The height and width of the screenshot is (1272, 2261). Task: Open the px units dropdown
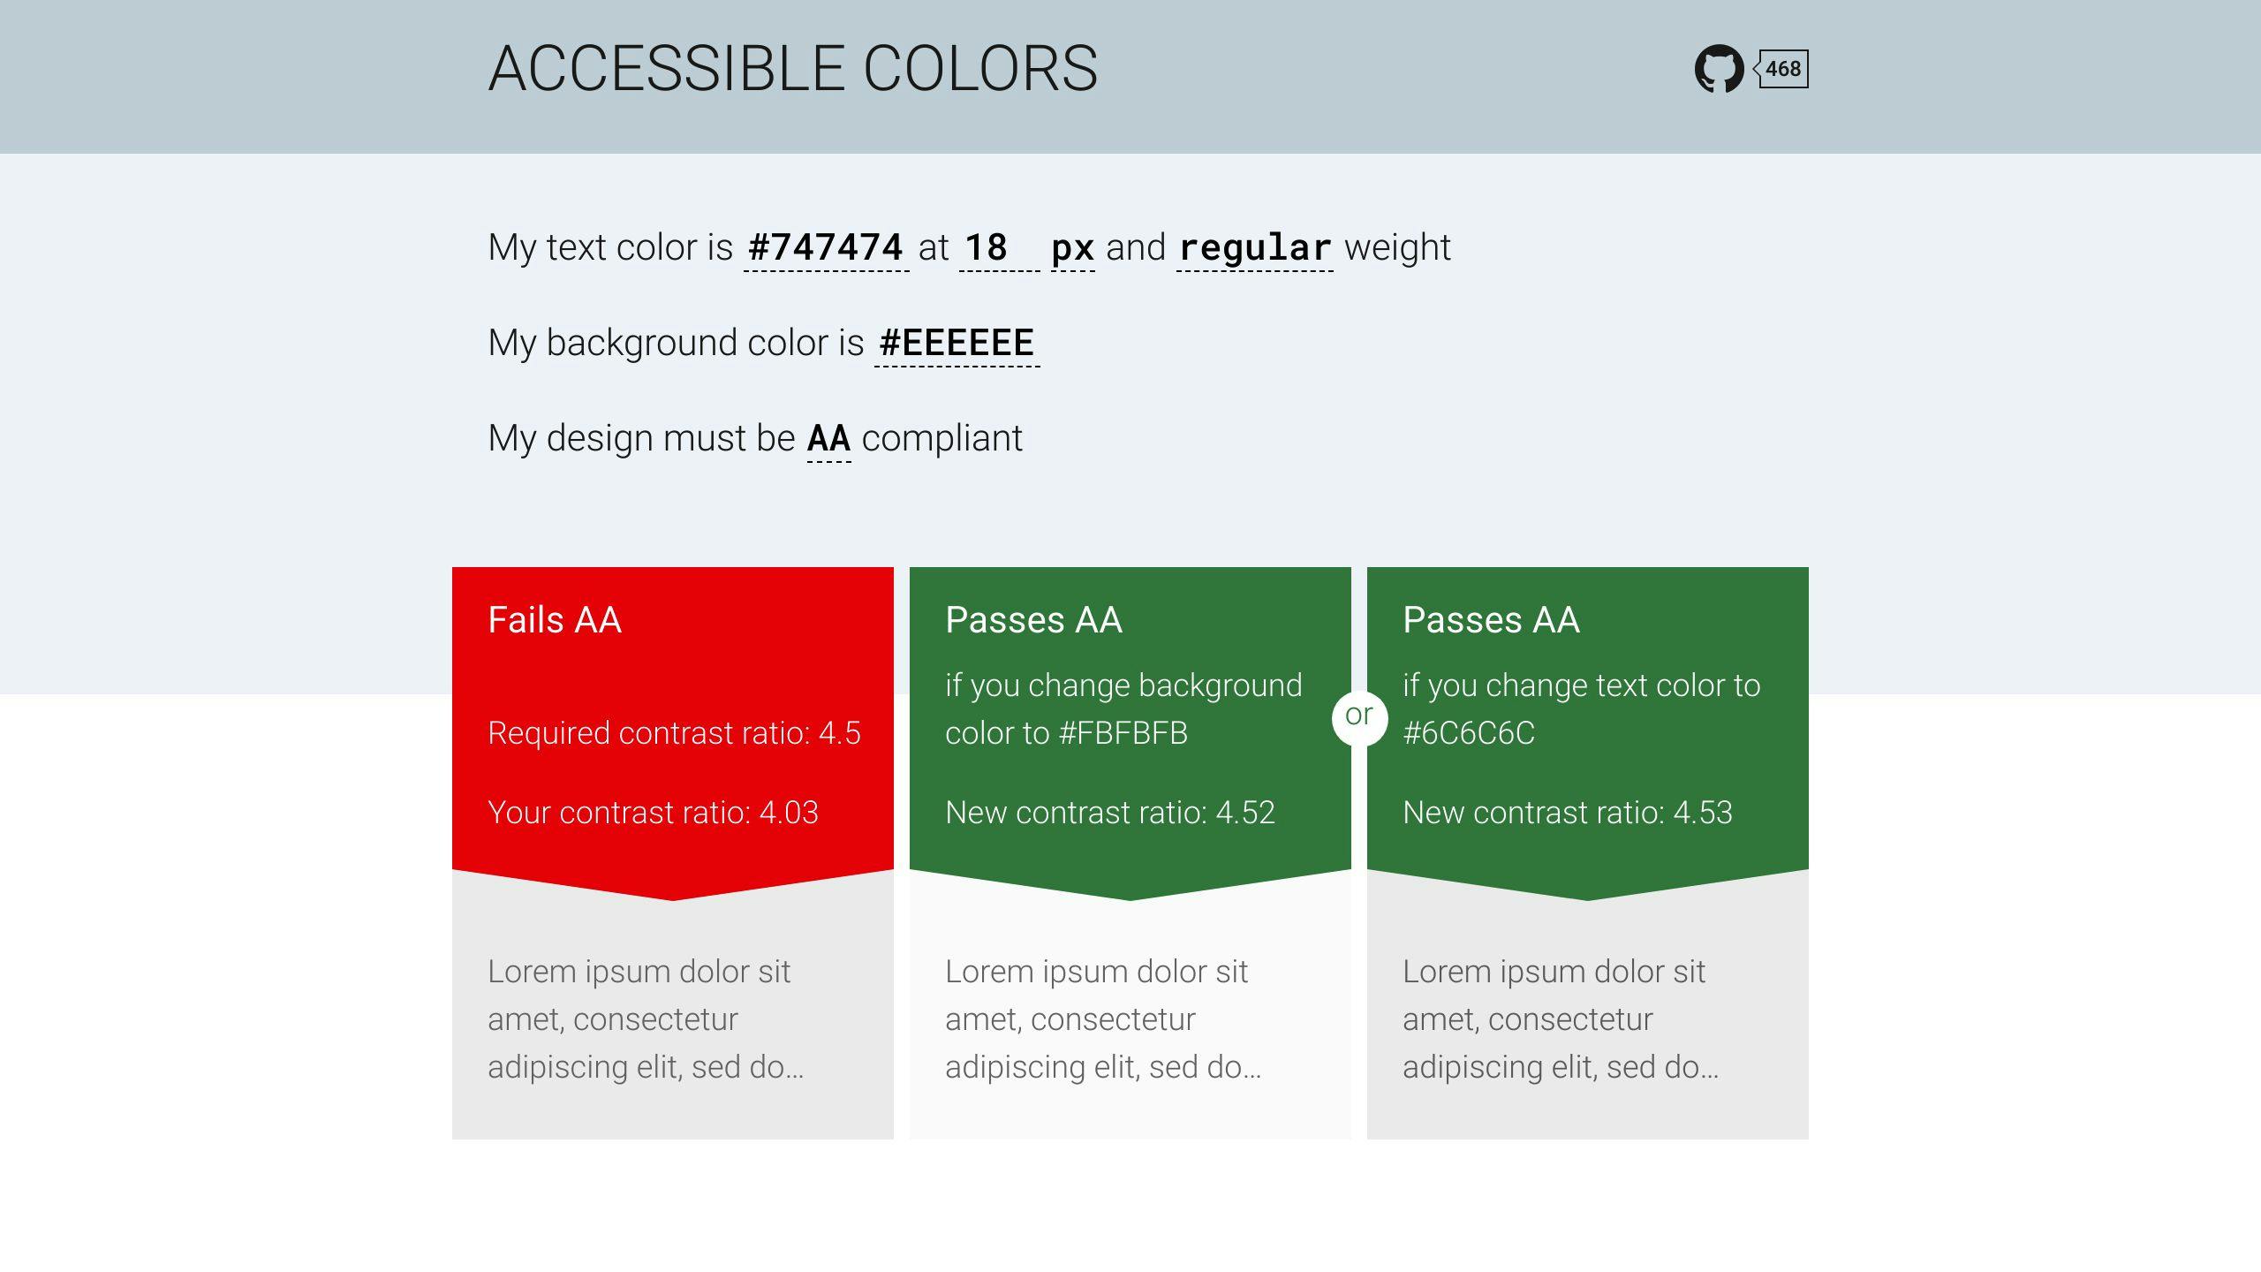[x=1071, y=249]
